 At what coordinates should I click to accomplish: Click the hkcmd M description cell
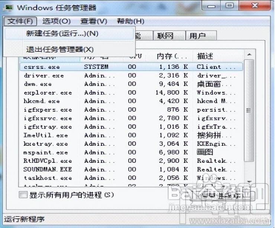click(216, 101)
